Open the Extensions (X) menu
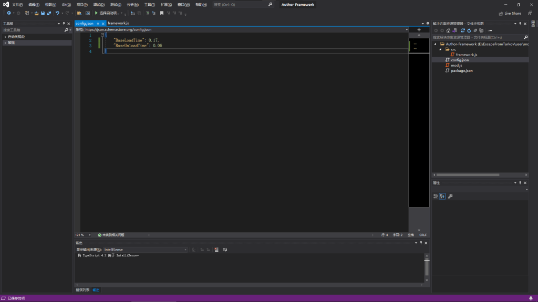Screen dimensions: 538x302 click(166, 5)
